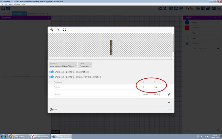Edit the Origin X value field

click(x=145, y=87)
